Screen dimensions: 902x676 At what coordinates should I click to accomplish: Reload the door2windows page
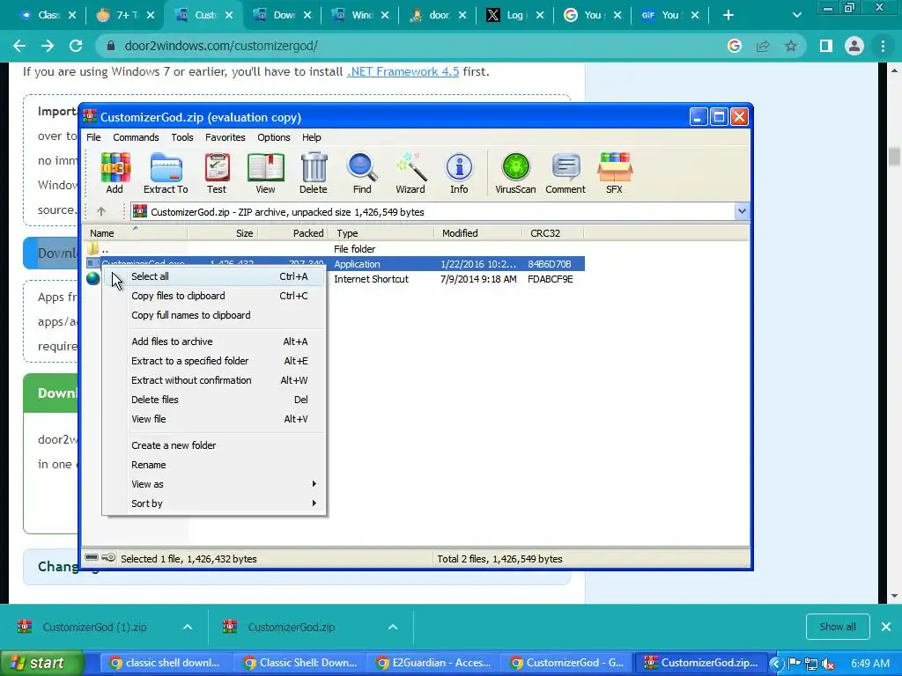tap(76, 46)
